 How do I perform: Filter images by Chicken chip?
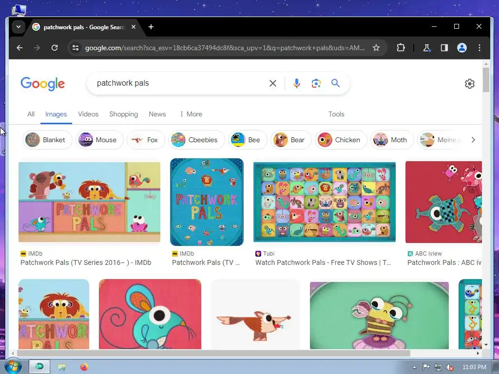[341, 140]
